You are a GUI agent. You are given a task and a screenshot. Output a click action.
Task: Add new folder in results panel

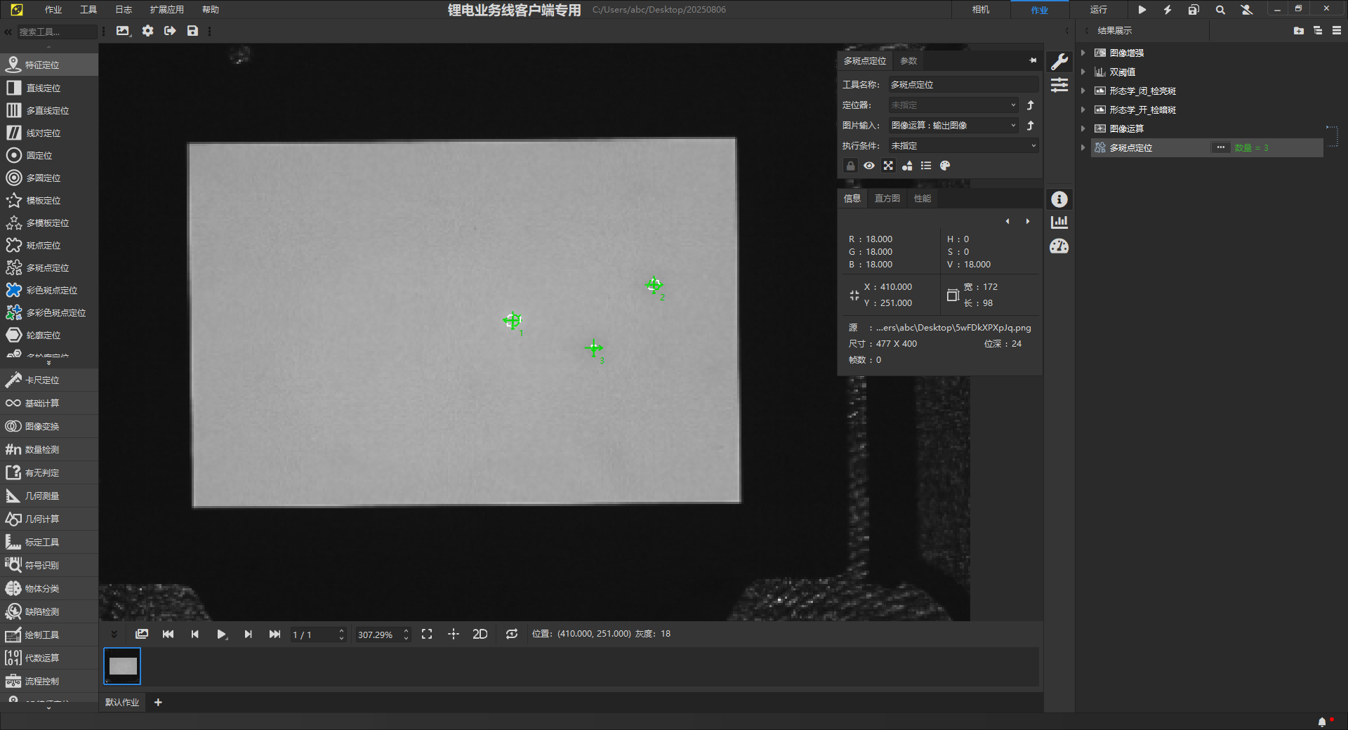[1298, 31]
